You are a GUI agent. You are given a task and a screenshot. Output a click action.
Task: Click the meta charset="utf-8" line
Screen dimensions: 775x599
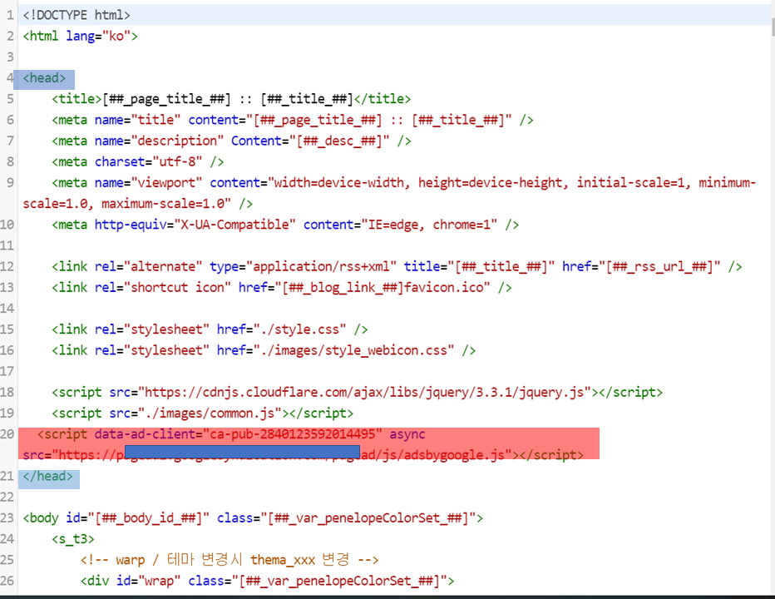[x=138, y=161]
